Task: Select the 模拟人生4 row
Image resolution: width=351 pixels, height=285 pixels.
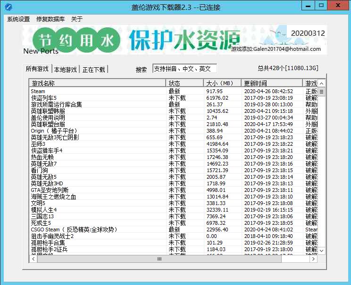Action: [x=174, y=210]
